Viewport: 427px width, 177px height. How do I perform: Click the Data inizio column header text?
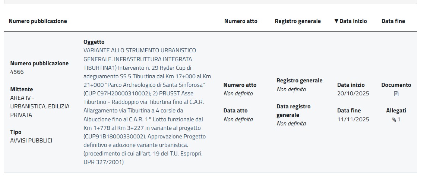(x=353, y=21)
